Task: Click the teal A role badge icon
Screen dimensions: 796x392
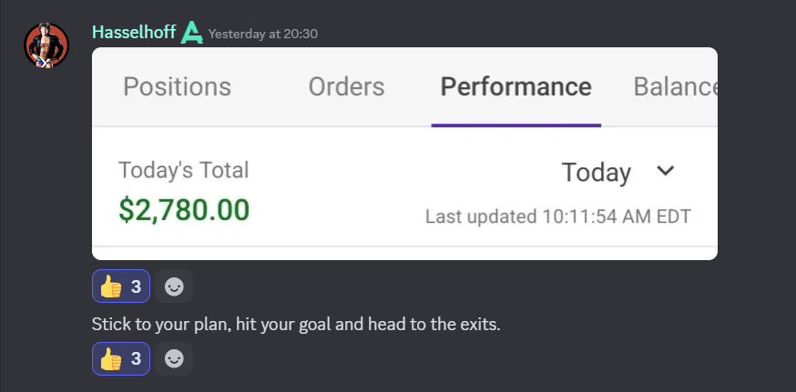Action: pyautogui.click(x=192, y=33)
